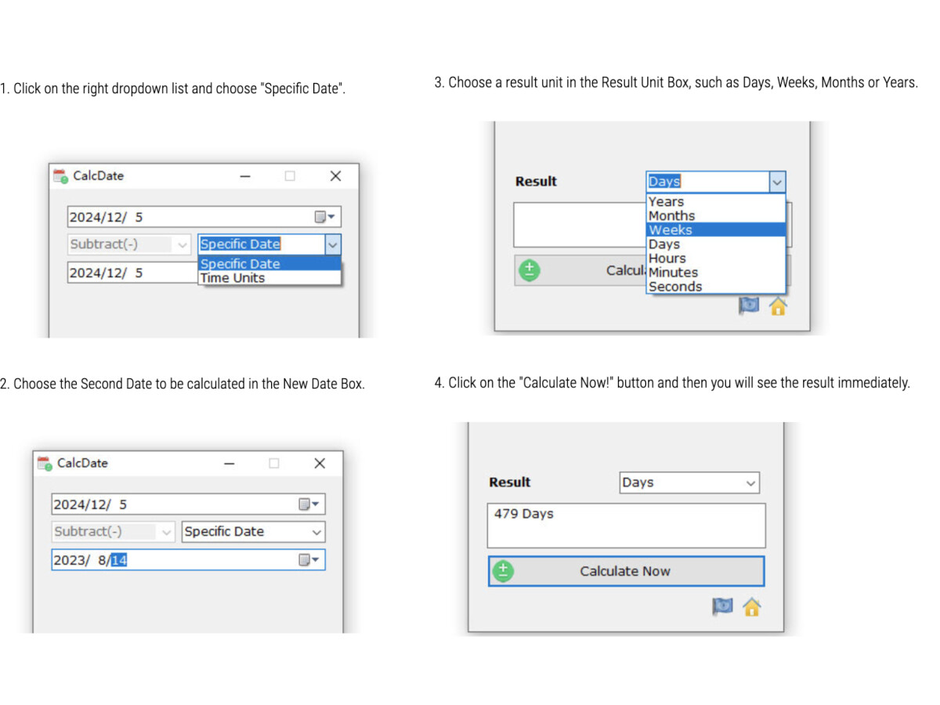Image resolution: width=940 pixels, height=705 pixels.
Task: Expand the Specific Date dropdown above 2023/8/14
Action: [316, 532]
